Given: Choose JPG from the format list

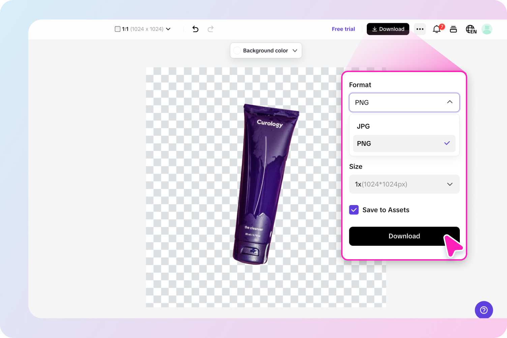Looking at the screenshot, I should click(x=404, y=126).
